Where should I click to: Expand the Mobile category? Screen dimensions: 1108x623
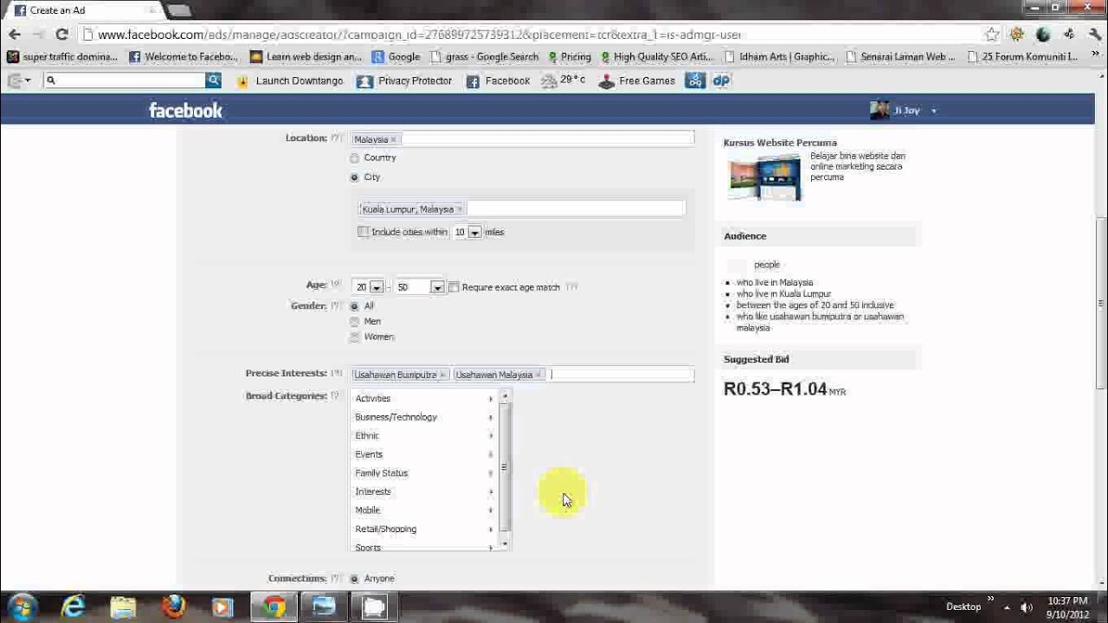tap(424, 511)
